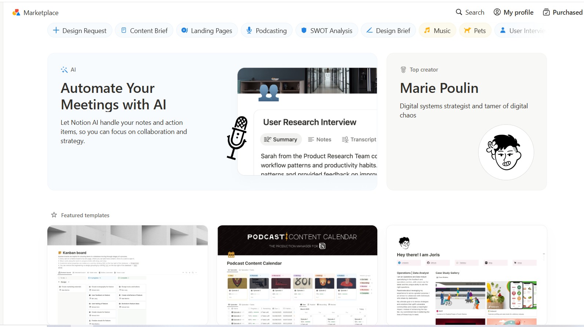Click the Pets animal icon
The image size is (584, 327).
pos(467,30)
